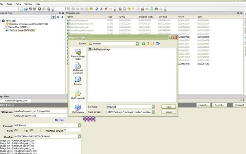Expand the Save in folder dropdown
The height and width of the screenshot is (154, 246).
point(137,44)
